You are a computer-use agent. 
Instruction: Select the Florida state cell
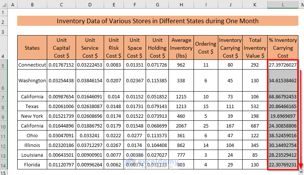(x=32, y=165)
